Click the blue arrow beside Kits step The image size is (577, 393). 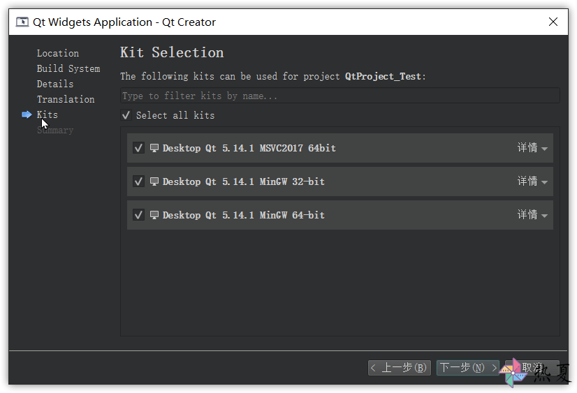point(27,114)
